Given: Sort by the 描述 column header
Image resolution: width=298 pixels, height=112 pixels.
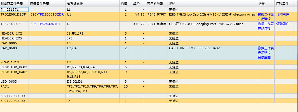Looking at the screenshot, I should pyautogui.click(x=213, y=4).
